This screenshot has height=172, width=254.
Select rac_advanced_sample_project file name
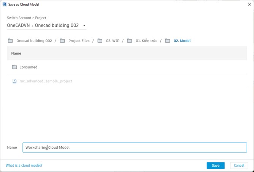click(x=46, y=81)
